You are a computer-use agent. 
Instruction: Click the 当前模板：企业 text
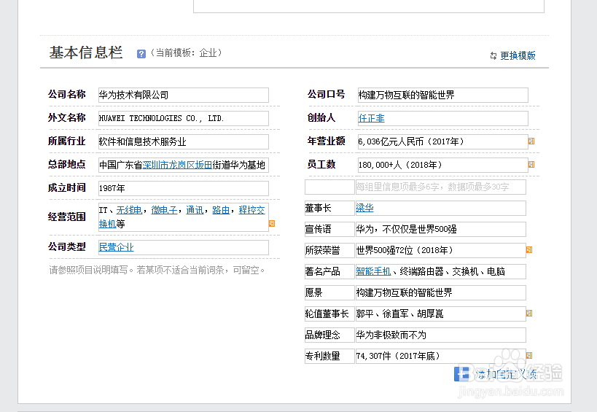click(186, 53)
